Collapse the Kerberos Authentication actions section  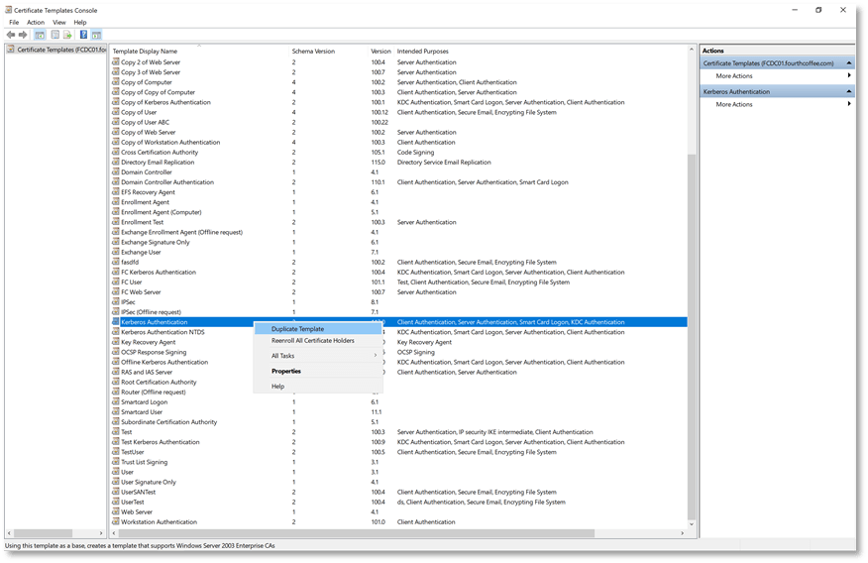[x=849, y=92]
